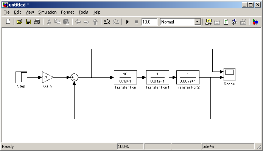Image resolution: width=263 pixels, height=151 pixels.
Task: Click the Simulink icon in title bar
Action: pos(5,5)
